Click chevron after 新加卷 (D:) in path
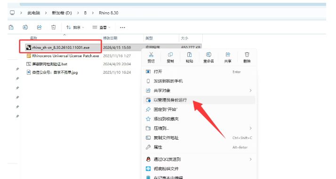Screen dimensions: 336x179 tap(78, 13)
